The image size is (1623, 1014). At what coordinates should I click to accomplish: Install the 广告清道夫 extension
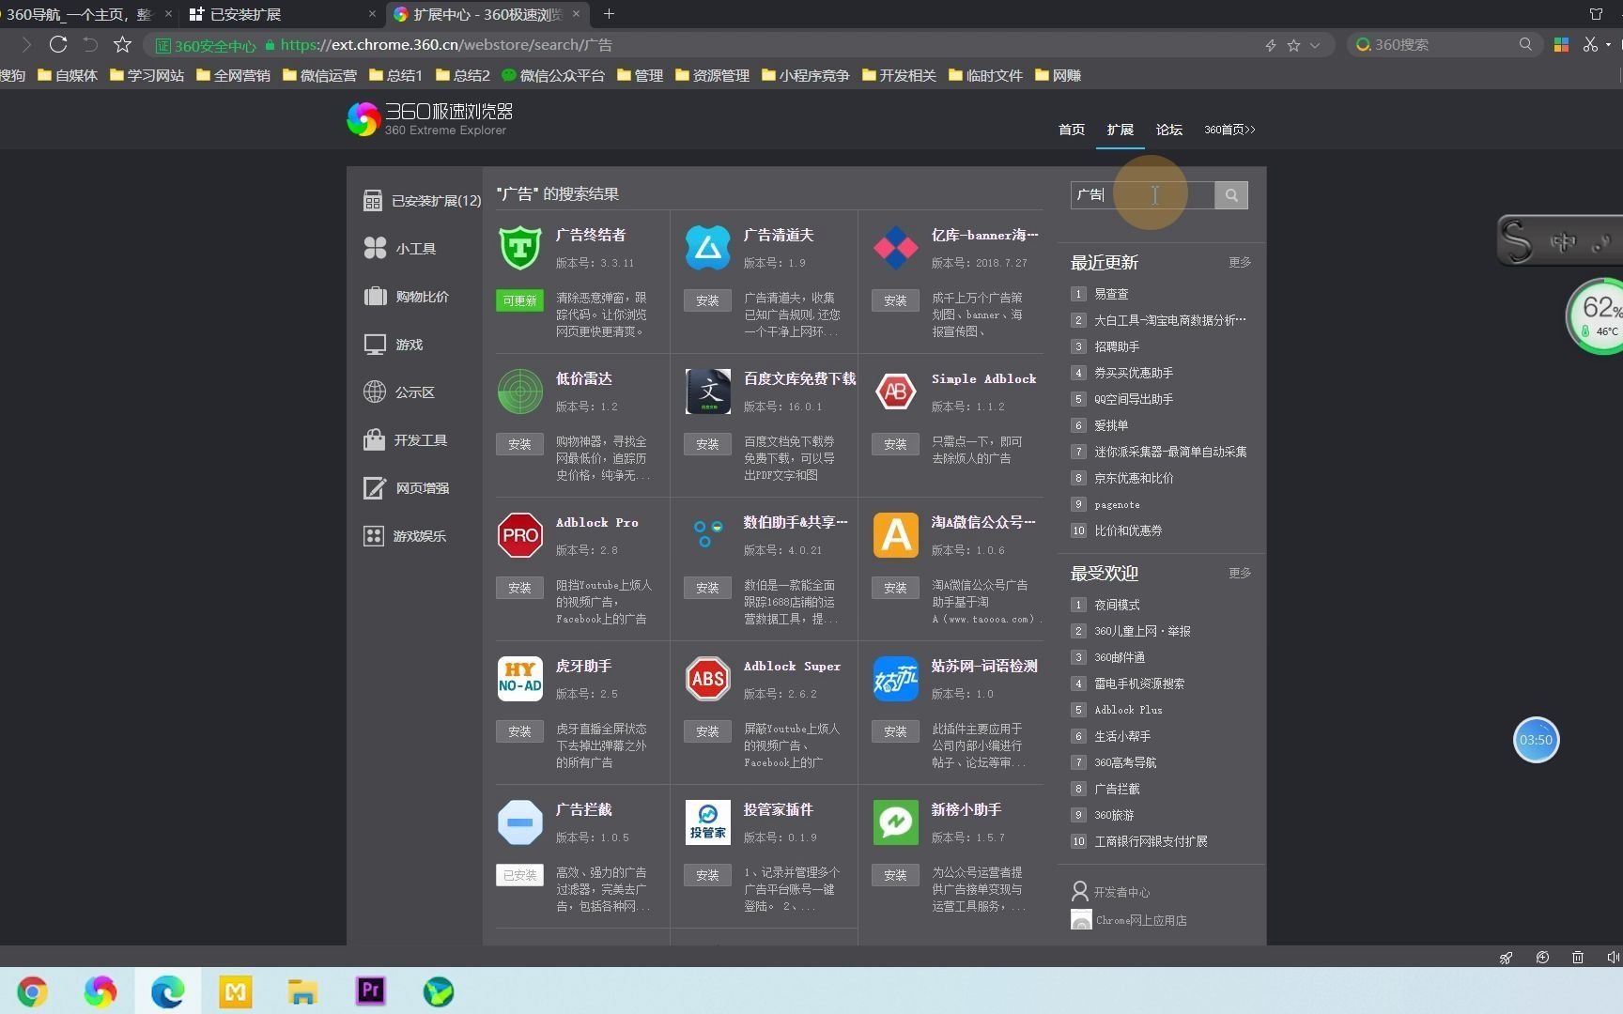coord(707,300)
